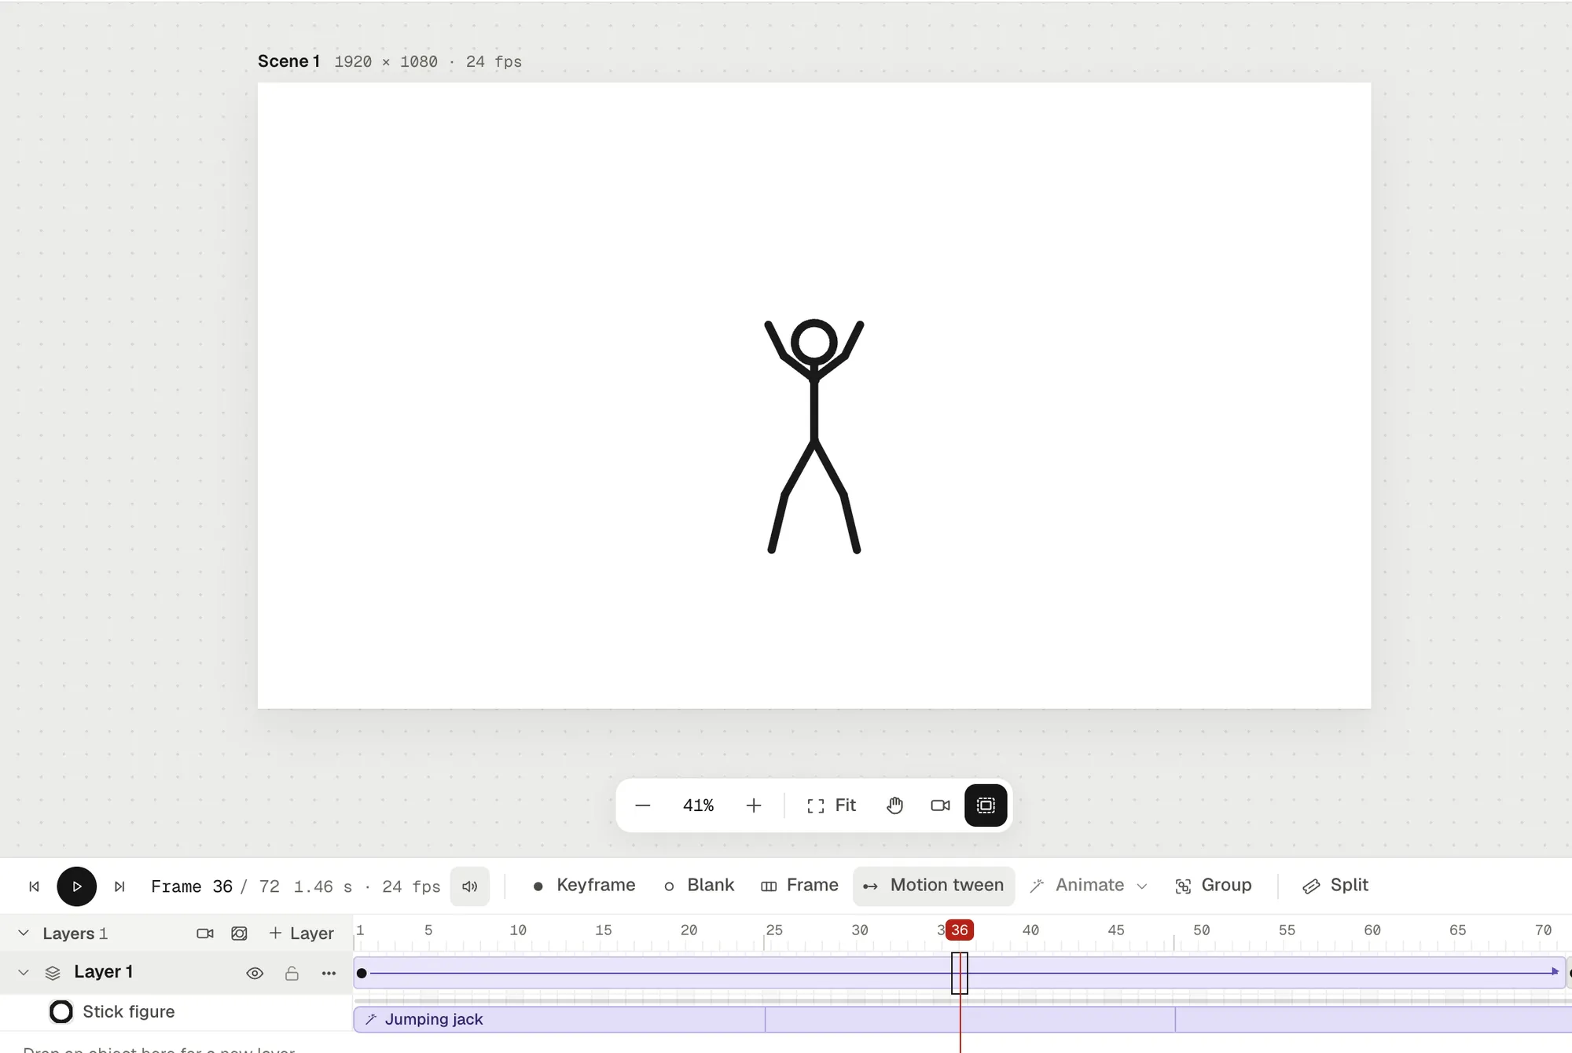Screen dimensions: 1572x1053
Task: Select the hand pan tool
Action: (894, 805)
